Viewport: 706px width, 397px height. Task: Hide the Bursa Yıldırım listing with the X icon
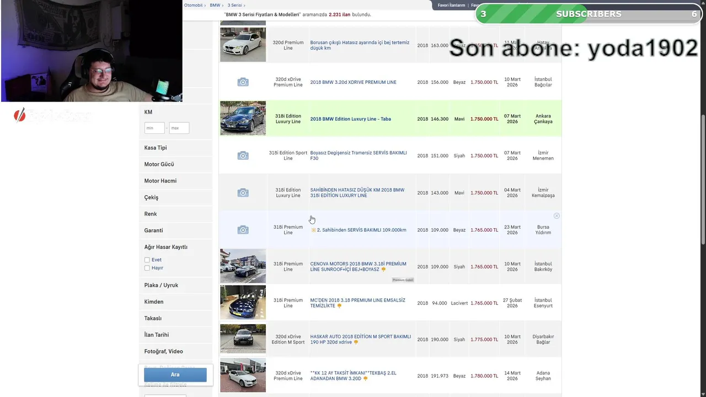[x=557, y=216]
